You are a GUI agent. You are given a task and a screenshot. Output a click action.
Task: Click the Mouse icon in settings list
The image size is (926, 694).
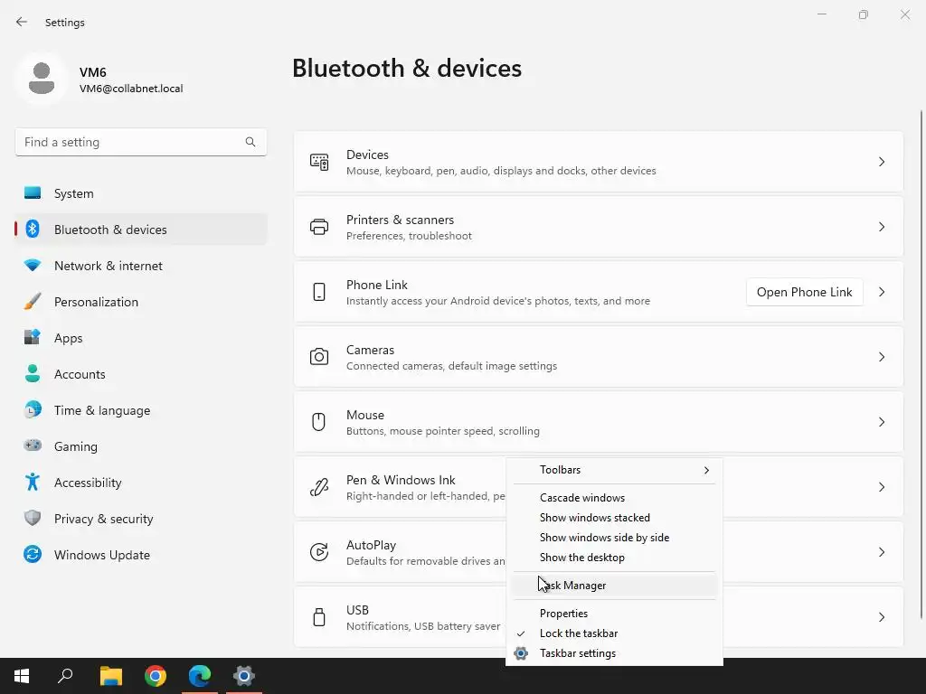pyautogui.click(x=319, y=422)
